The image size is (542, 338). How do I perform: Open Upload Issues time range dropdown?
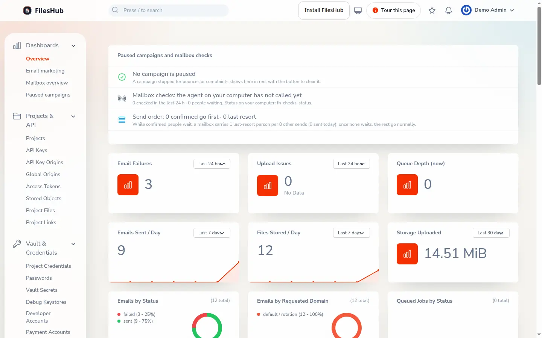click(x=352, y=164)
